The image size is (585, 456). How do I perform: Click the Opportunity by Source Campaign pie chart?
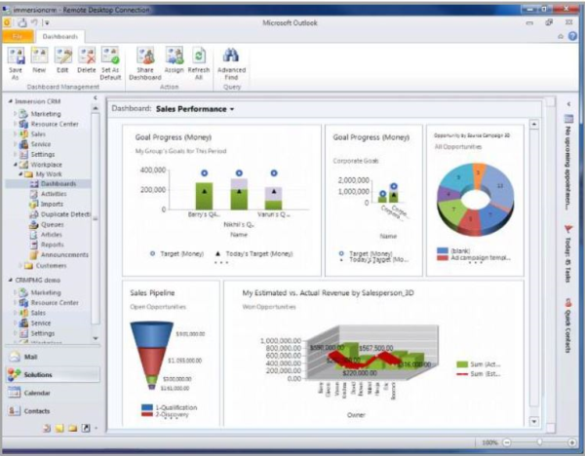(x=476, y=199)
